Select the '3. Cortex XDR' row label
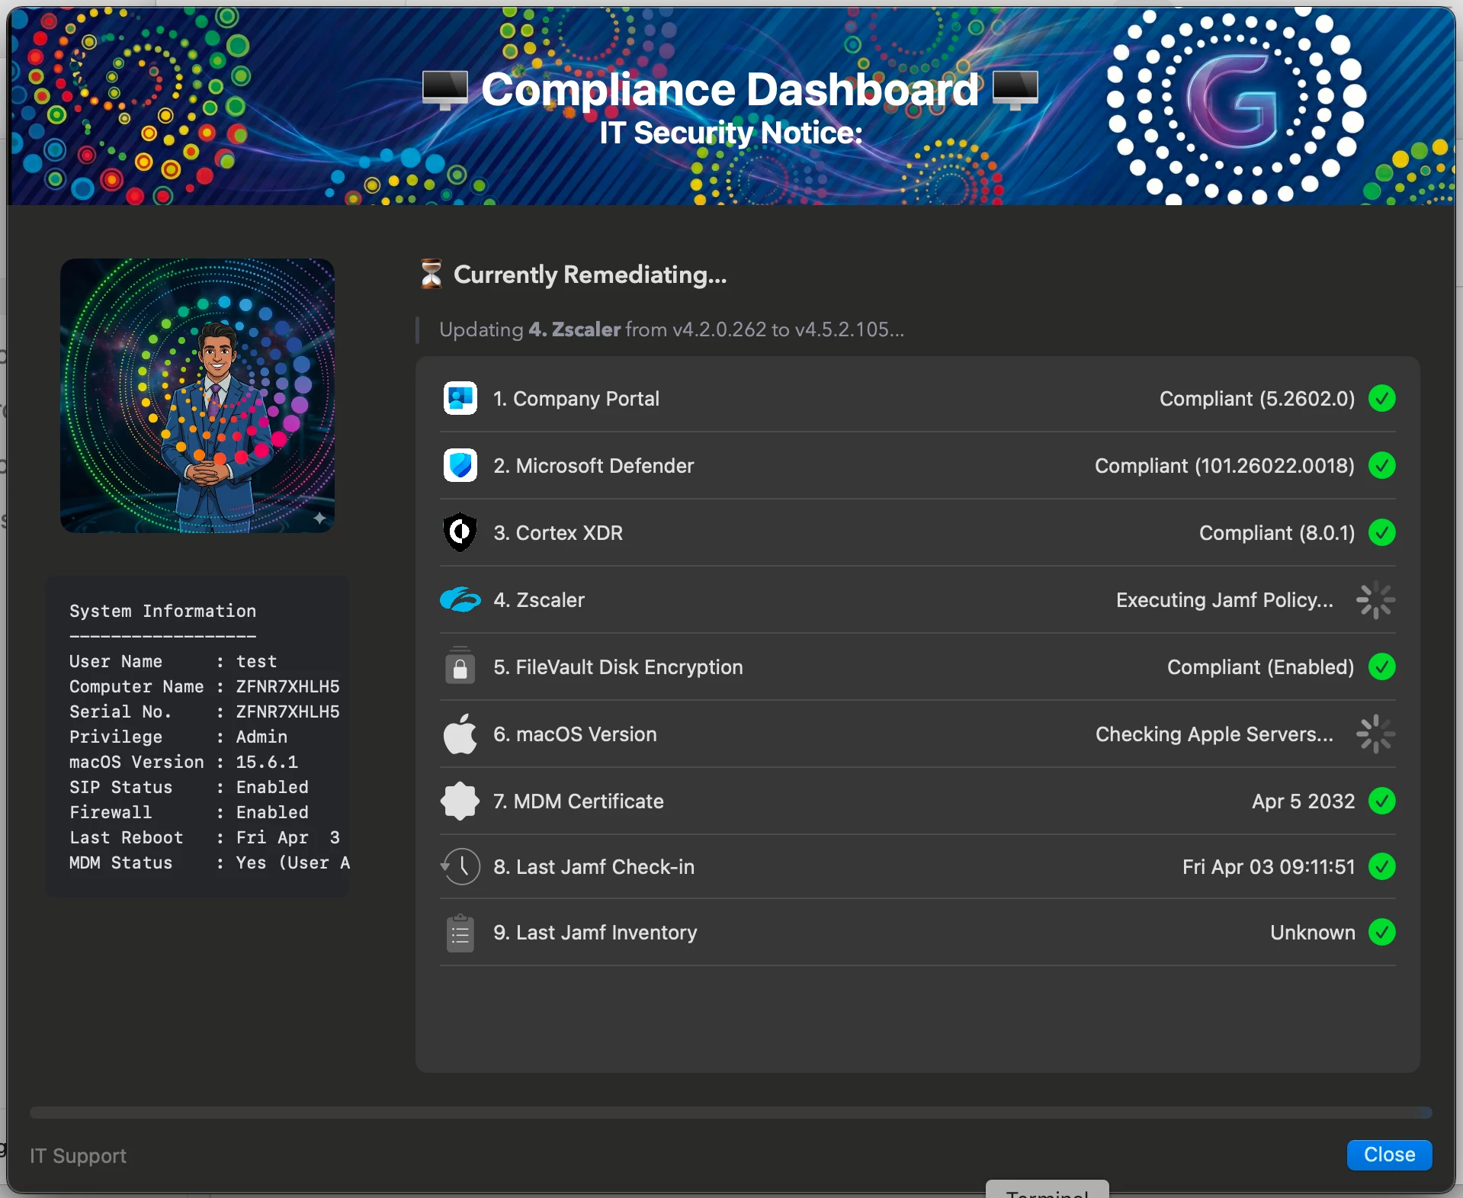1463x1198 pixels. point(557,533)
